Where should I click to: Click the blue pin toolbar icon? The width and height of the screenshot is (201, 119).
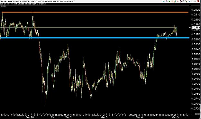click(x=190, y=1)
